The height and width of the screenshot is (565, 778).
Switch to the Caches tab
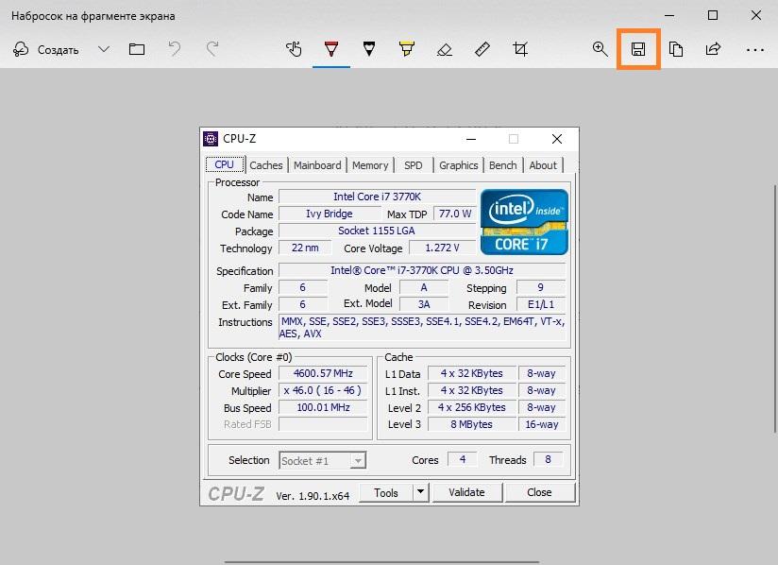266,165
